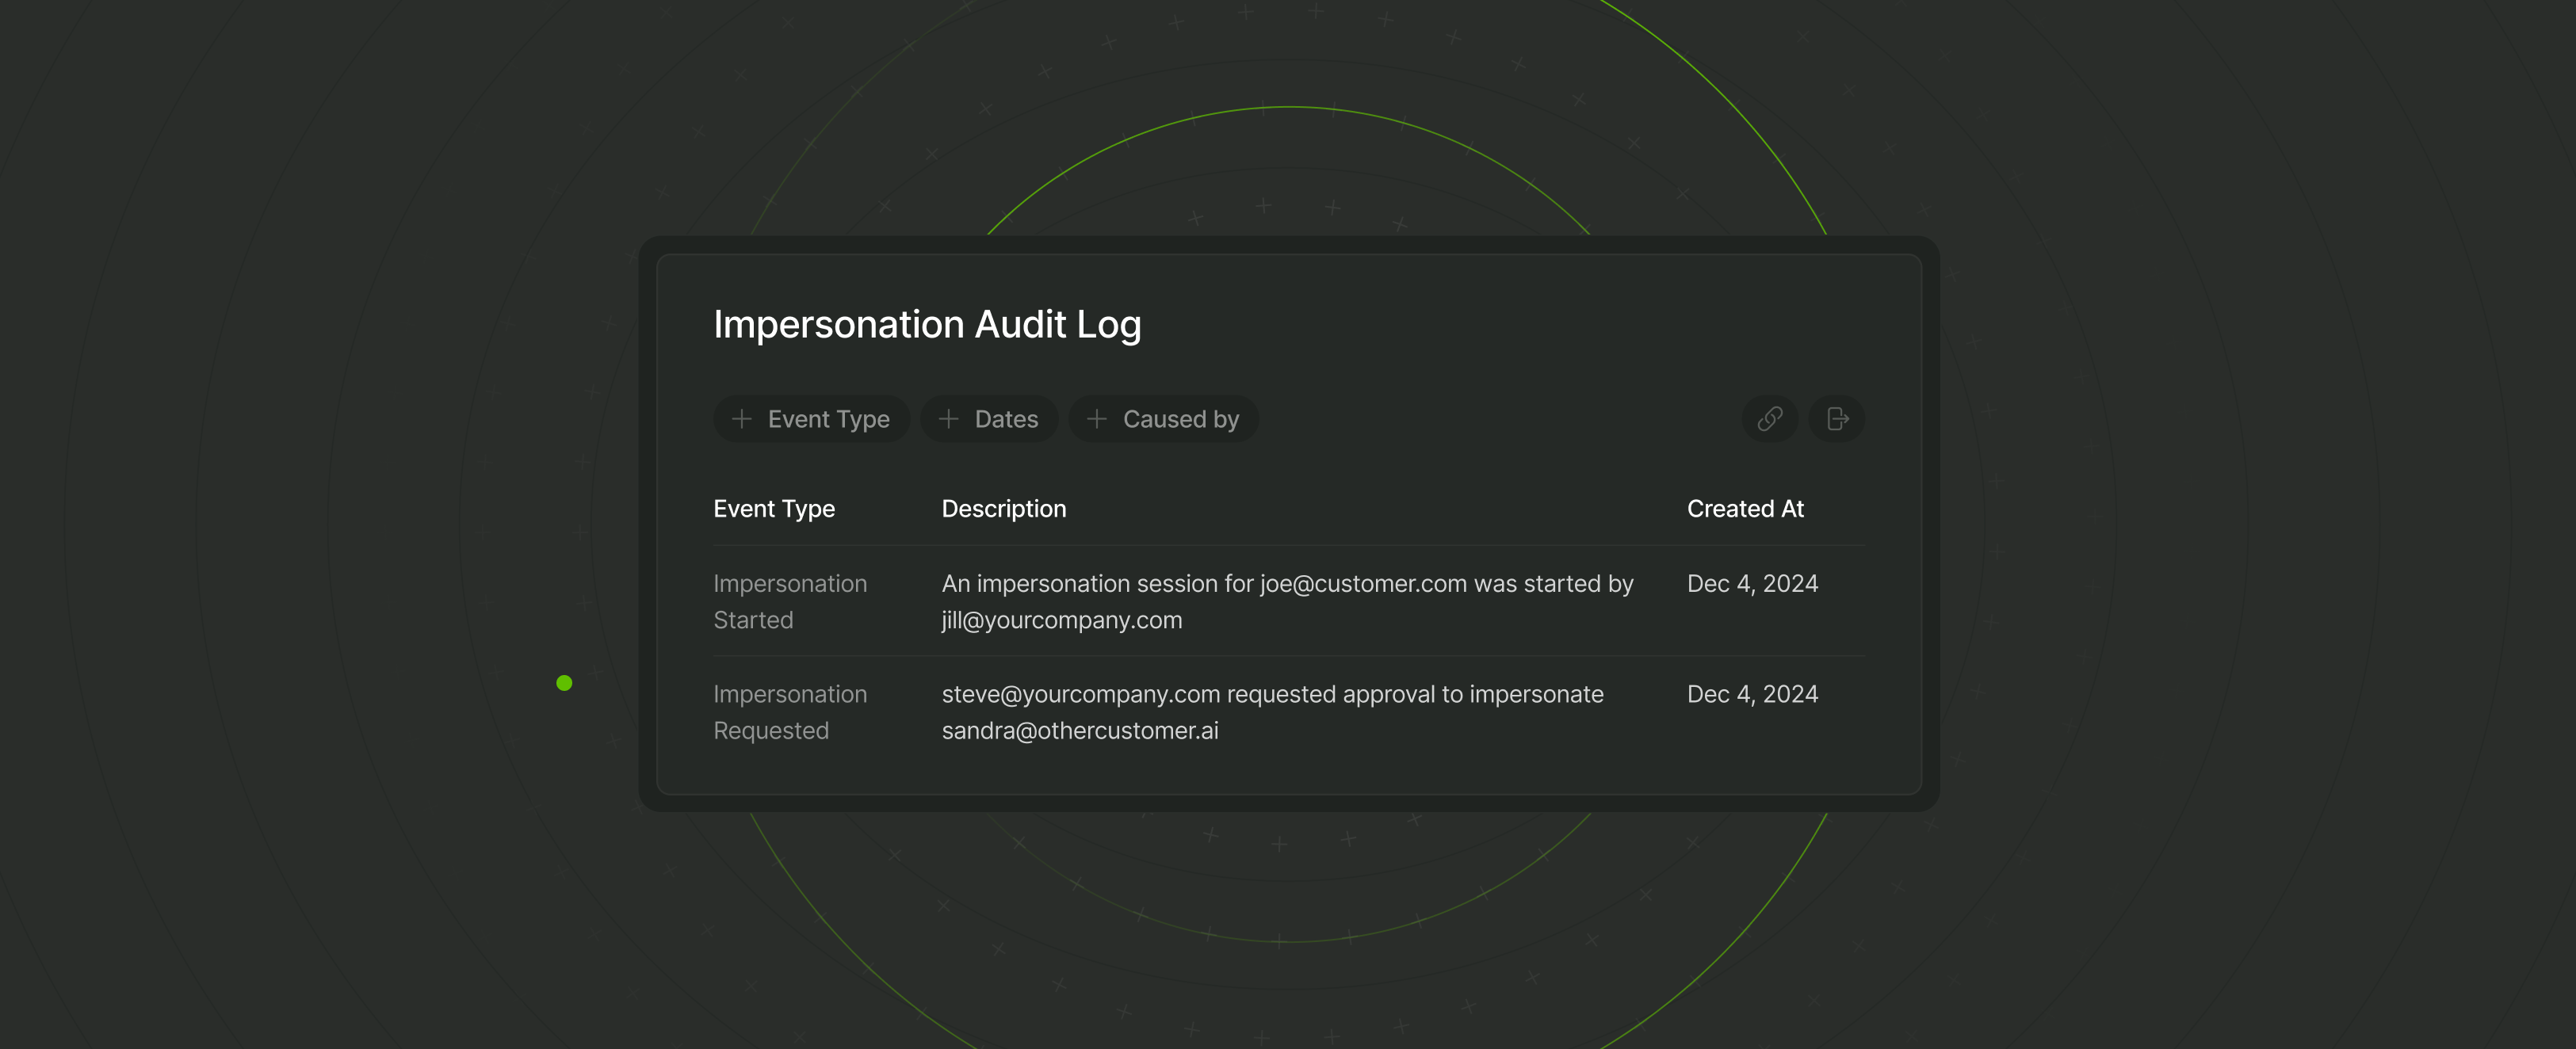Click the Description column header
This screenshot has width=2576, height=1049.
point(1004,508)
